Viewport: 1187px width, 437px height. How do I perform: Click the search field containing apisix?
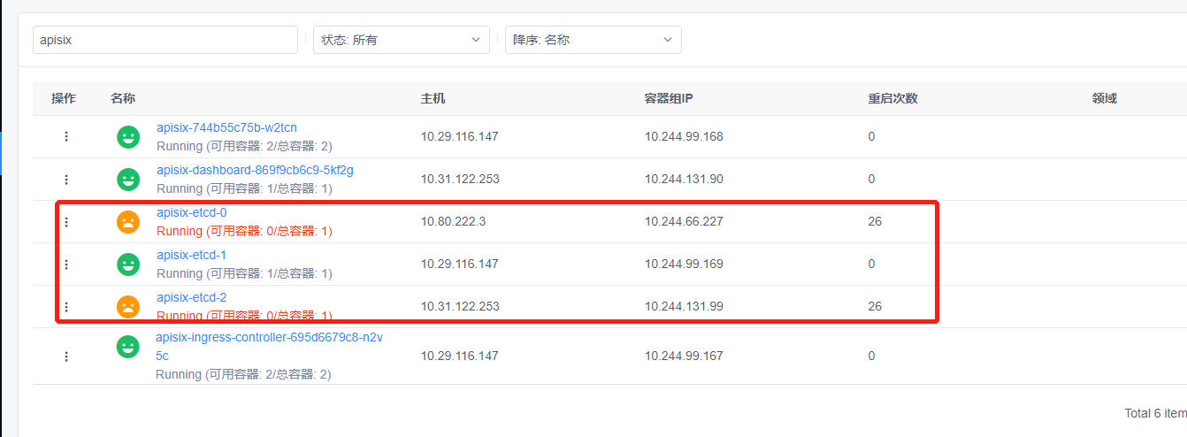click(165, 40)
